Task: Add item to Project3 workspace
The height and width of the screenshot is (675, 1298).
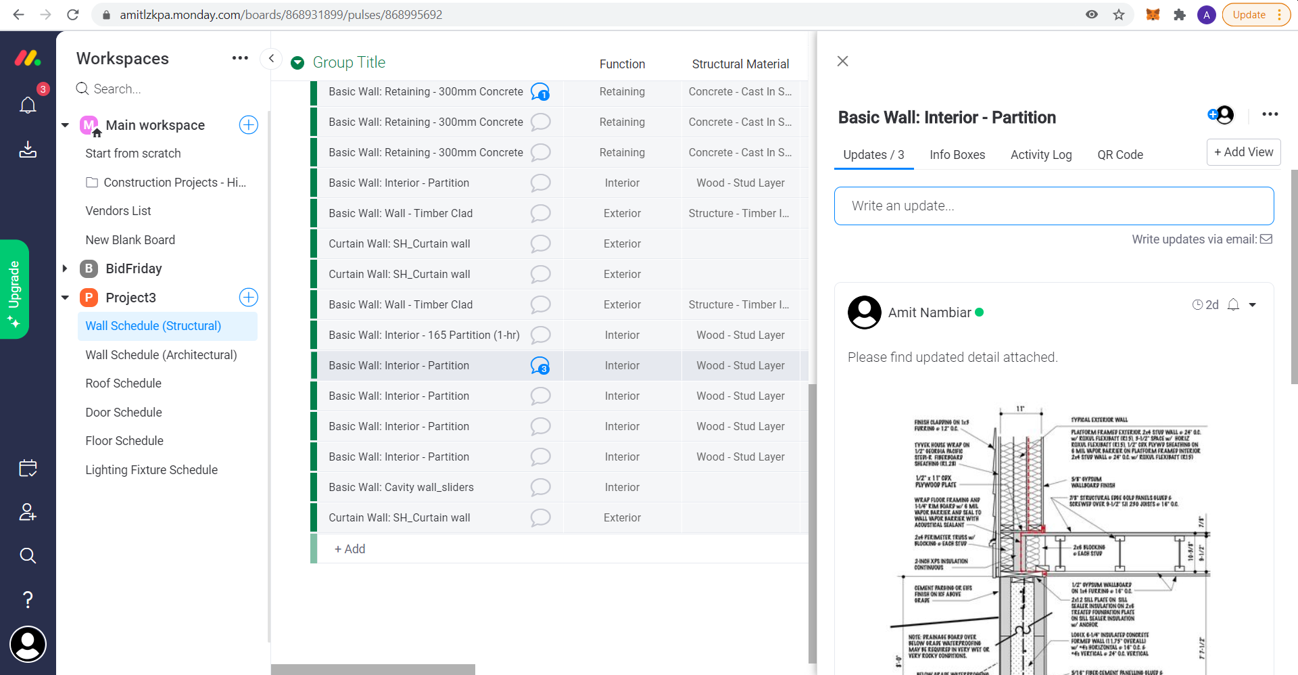Action: [249, 298]
